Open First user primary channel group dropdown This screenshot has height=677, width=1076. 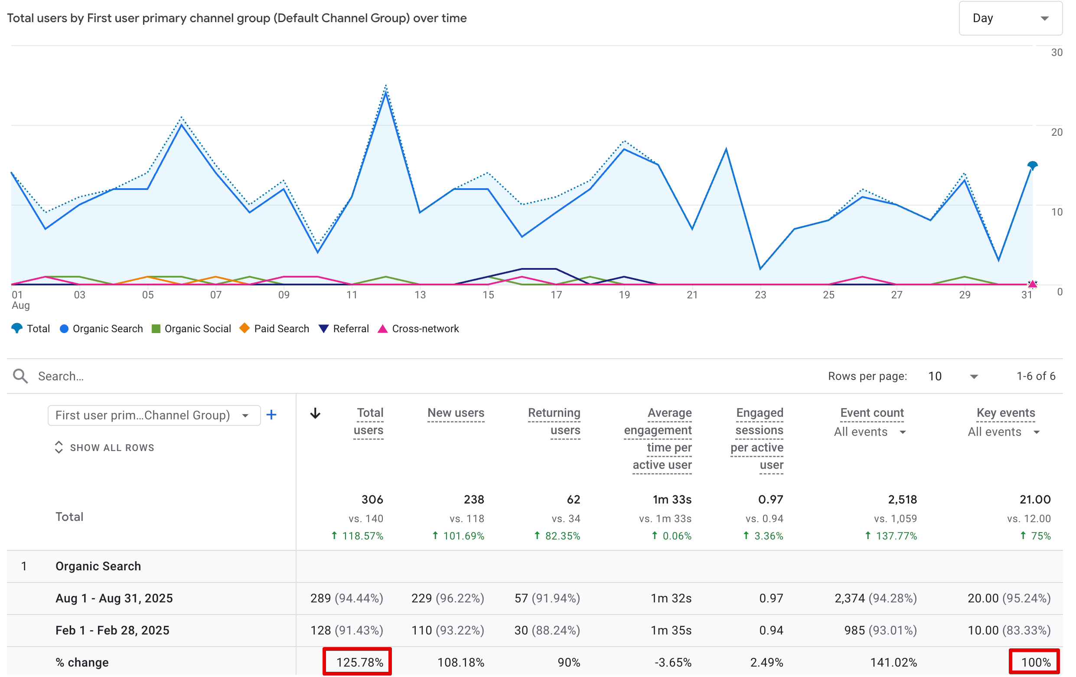point(154,415)
